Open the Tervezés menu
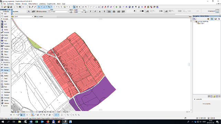Image resolution: width=221 pixels, height=124 pixels. coord(24,4)
